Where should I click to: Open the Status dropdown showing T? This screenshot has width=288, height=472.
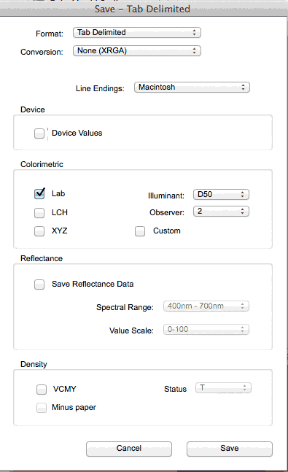[223, 388]
